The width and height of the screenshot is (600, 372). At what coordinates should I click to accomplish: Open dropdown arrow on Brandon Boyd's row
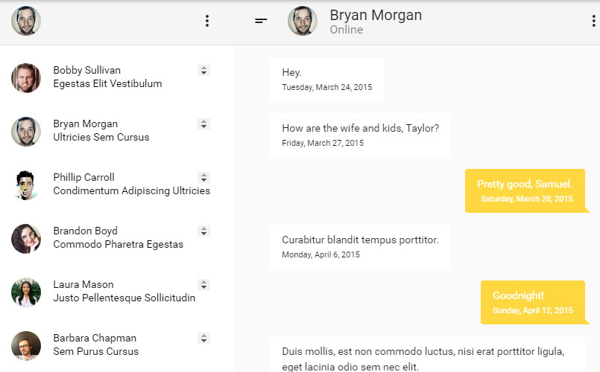click(203, 231)
